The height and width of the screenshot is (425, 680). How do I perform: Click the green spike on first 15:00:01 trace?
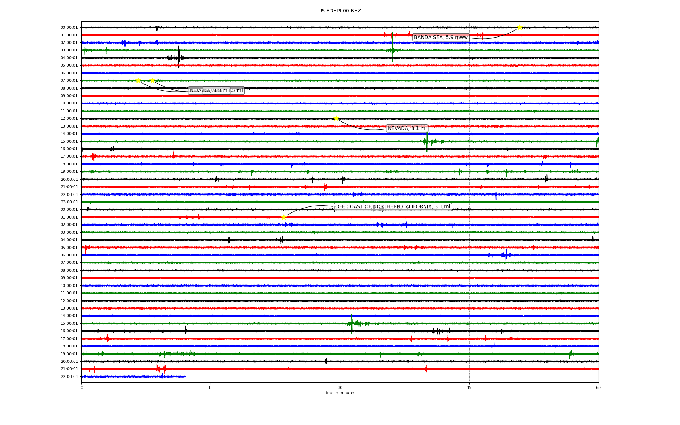427,142
